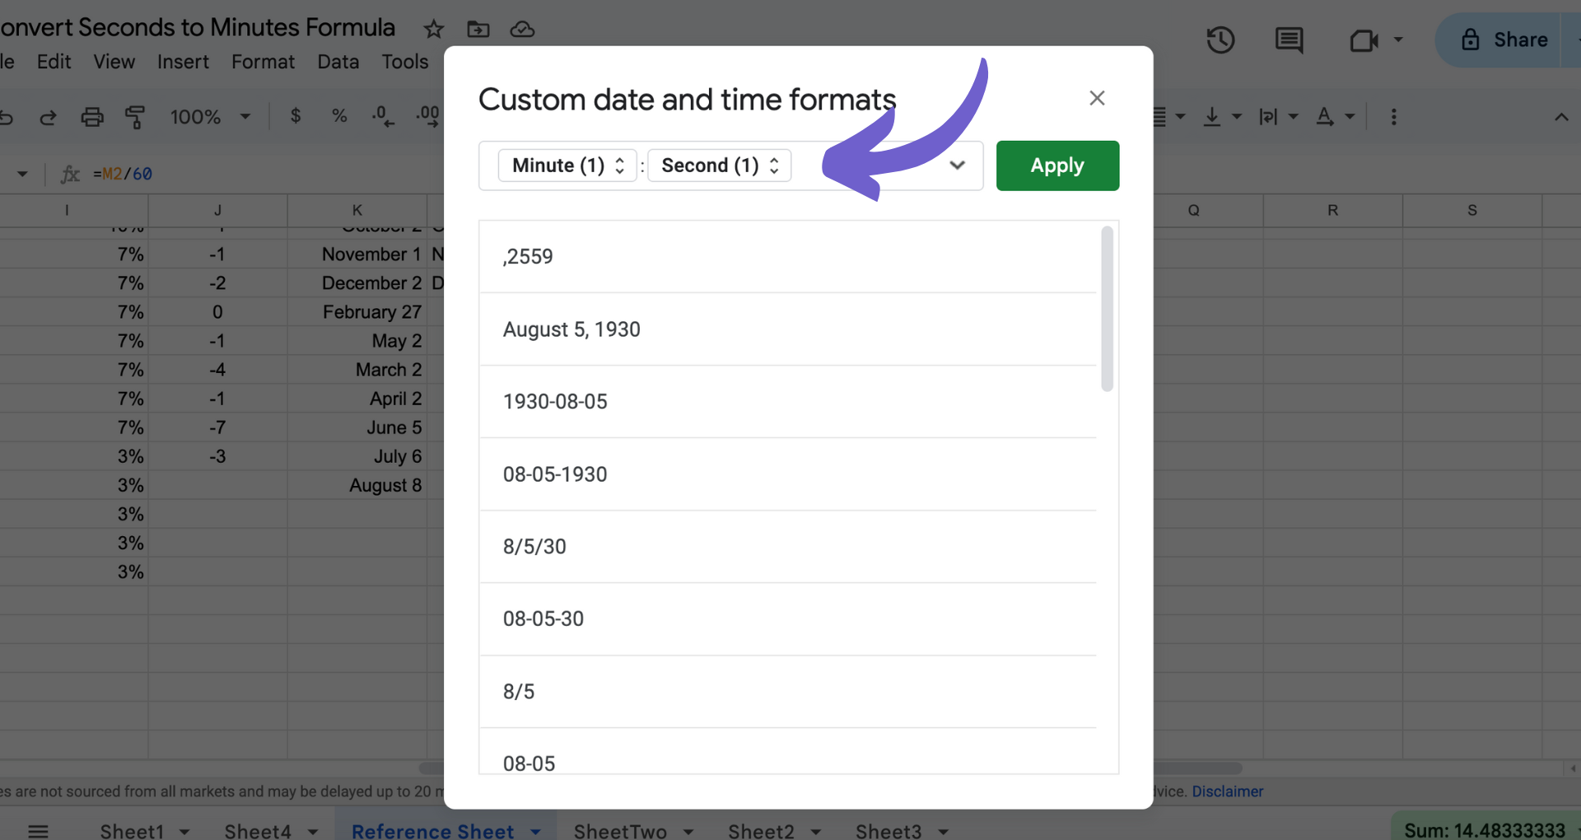Viewport: 1581px width, 840px height.
Task: Open more toolbar options menu
Action: click(x=1393, y=117)
